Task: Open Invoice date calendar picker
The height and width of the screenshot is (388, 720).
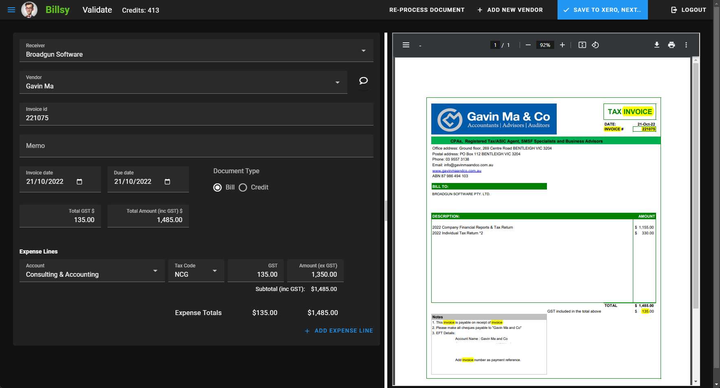Action: click(79, 182)
